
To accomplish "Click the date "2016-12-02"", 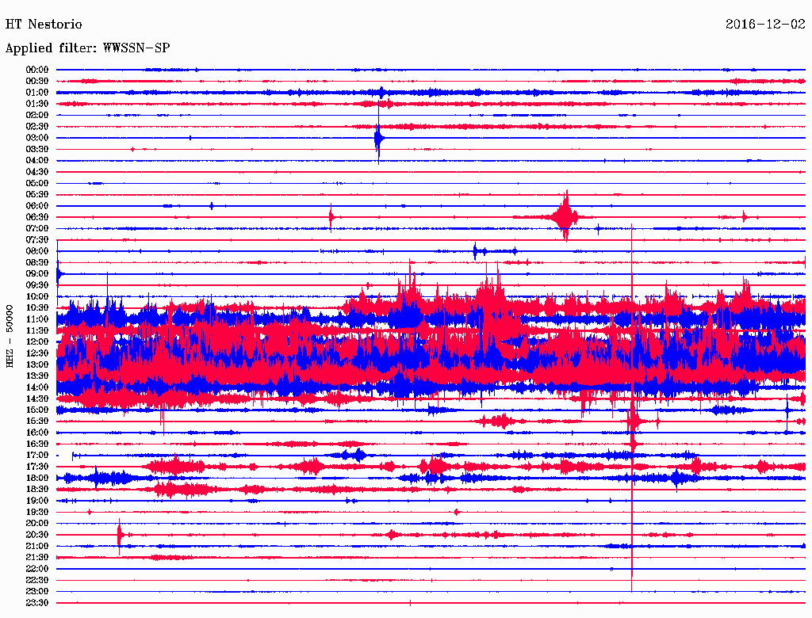I will 765,25.
